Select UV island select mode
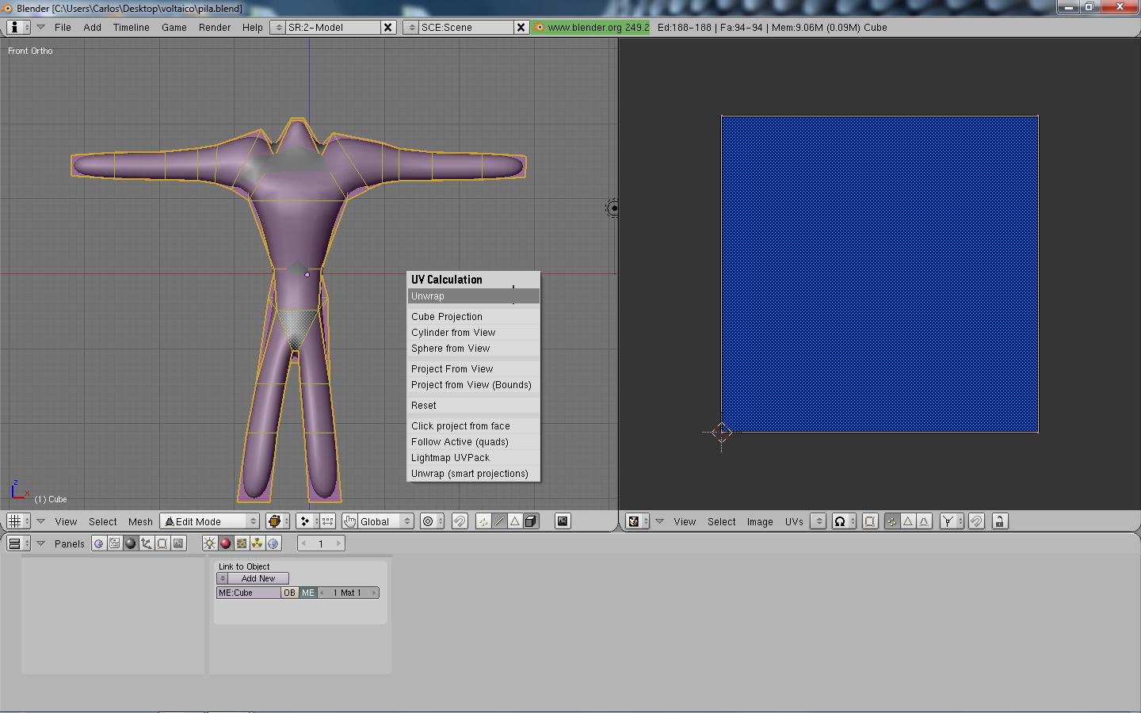 924,521
